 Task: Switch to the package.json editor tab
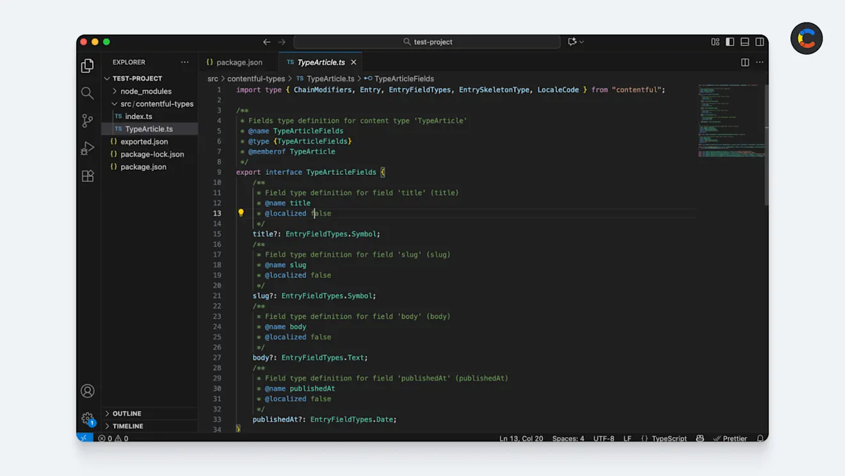(x=234, y=62)
